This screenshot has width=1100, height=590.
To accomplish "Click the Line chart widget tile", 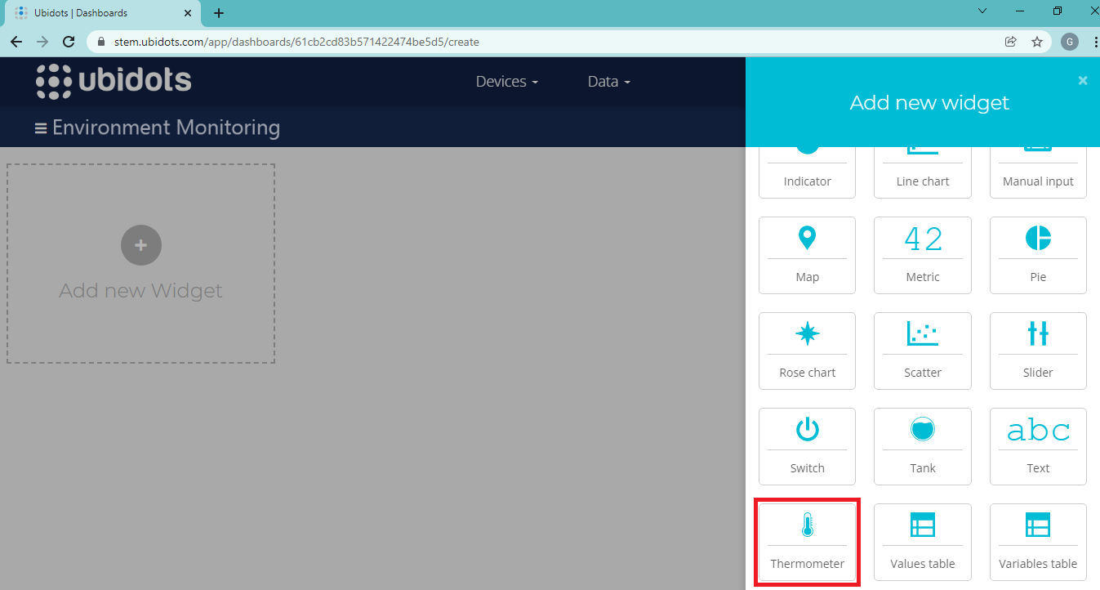I will click(x=922, y=172).
